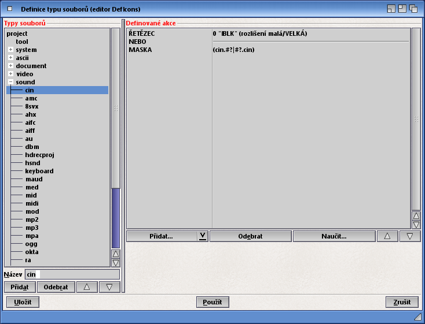
Task: Select the mp3 file type
Action: tap(32, 228)
